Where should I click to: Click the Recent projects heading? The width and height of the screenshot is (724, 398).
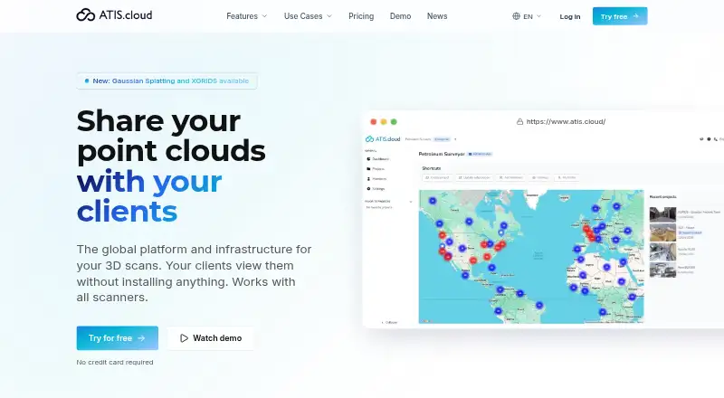662,196
